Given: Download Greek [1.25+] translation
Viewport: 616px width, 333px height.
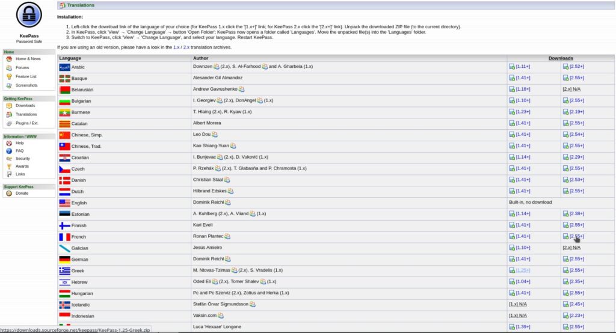Looking at the screenshot, I should pyautogui.click(x=523, y=270).
